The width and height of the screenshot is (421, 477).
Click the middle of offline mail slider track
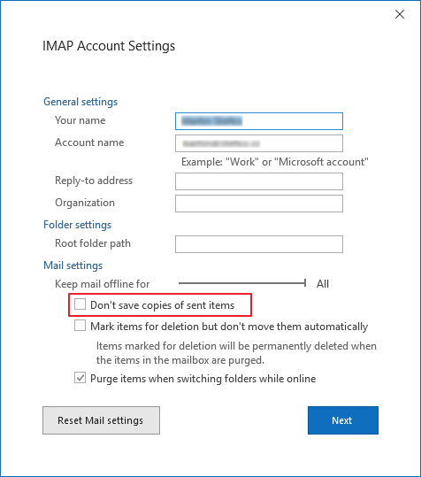click(x=242, y=283)
